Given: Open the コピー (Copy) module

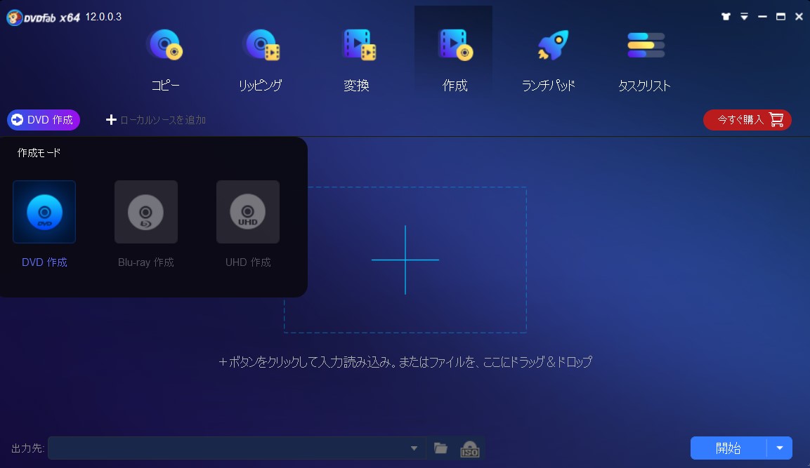Looking at the screenshot, I should pyautogui.click(x=165, y=60).
